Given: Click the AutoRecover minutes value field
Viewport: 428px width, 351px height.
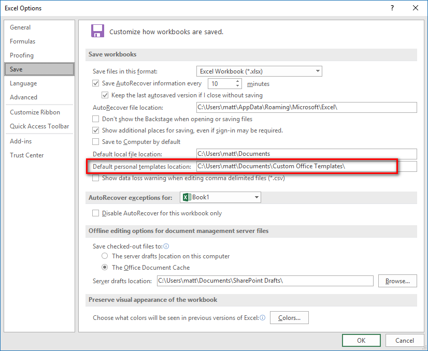Looking at the screenshot, I should point(221,84).
